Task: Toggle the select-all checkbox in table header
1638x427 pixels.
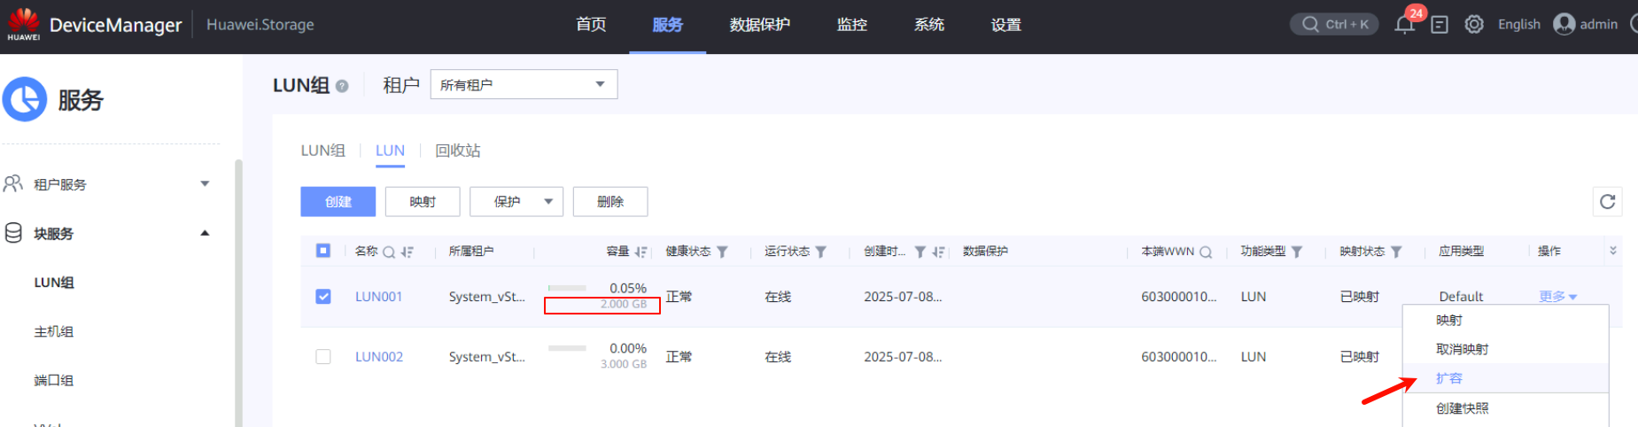Action: click(x=323, y=251)
